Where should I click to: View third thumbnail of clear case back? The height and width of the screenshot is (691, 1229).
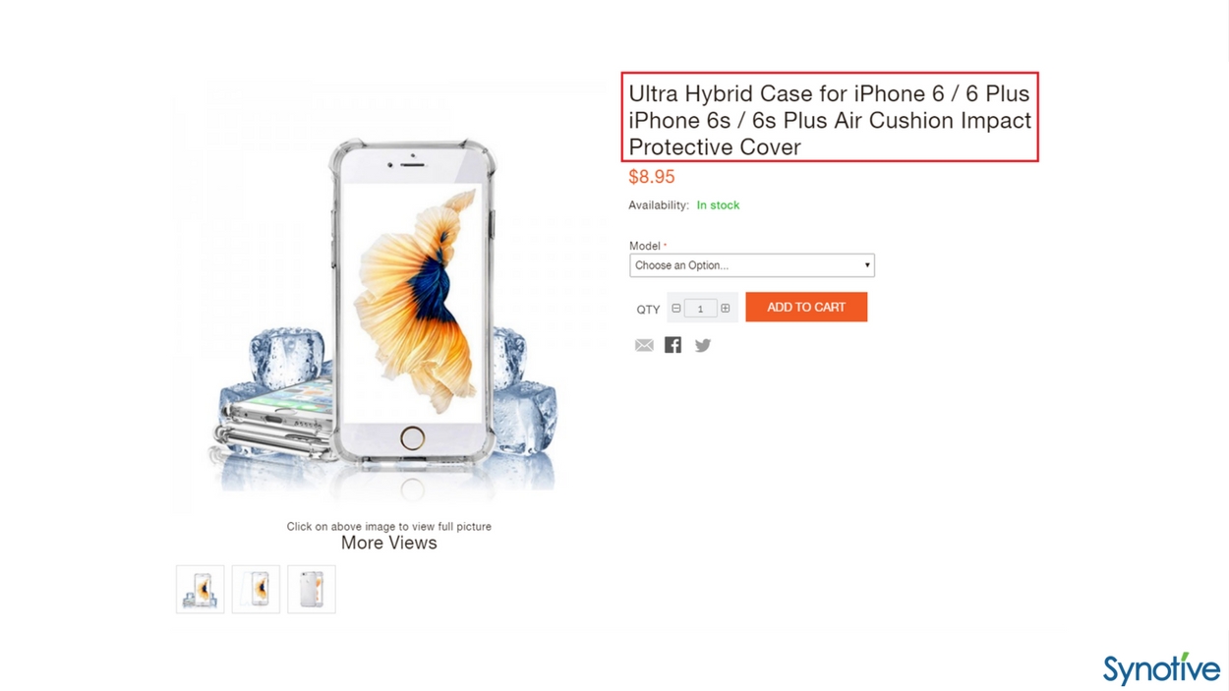coord(312,589)
